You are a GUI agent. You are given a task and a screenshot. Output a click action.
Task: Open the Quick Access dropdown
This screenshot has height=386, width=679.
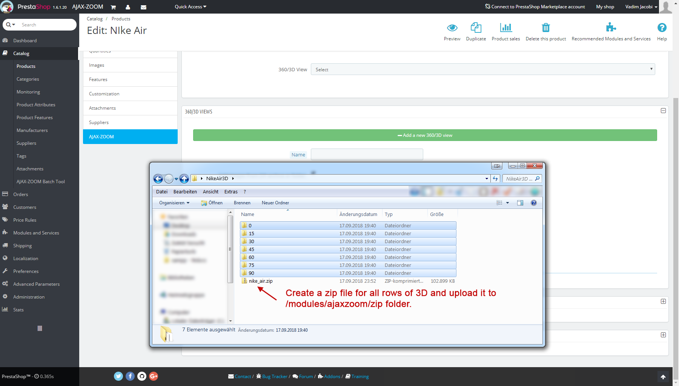(x=190, y=7)
